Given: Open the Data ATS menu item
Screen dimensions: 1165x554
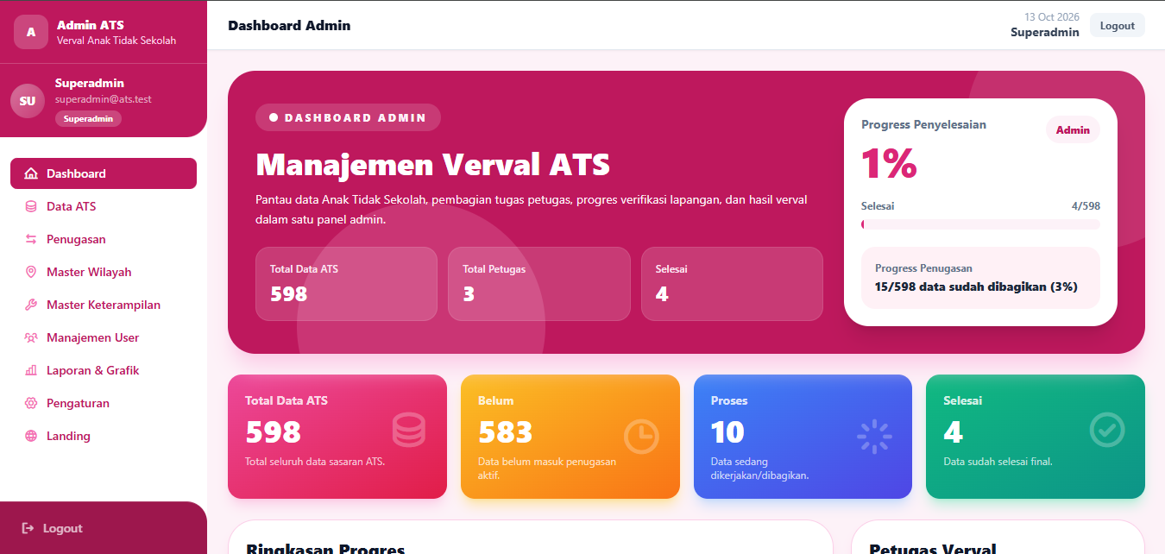Looking at the screenshot, I should click(x=104, y=206).
